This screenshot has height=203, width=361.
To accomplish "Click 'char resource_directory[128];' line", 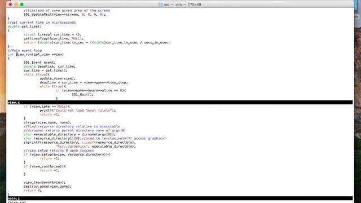I will pyautogui.click(x=95, y=138).
